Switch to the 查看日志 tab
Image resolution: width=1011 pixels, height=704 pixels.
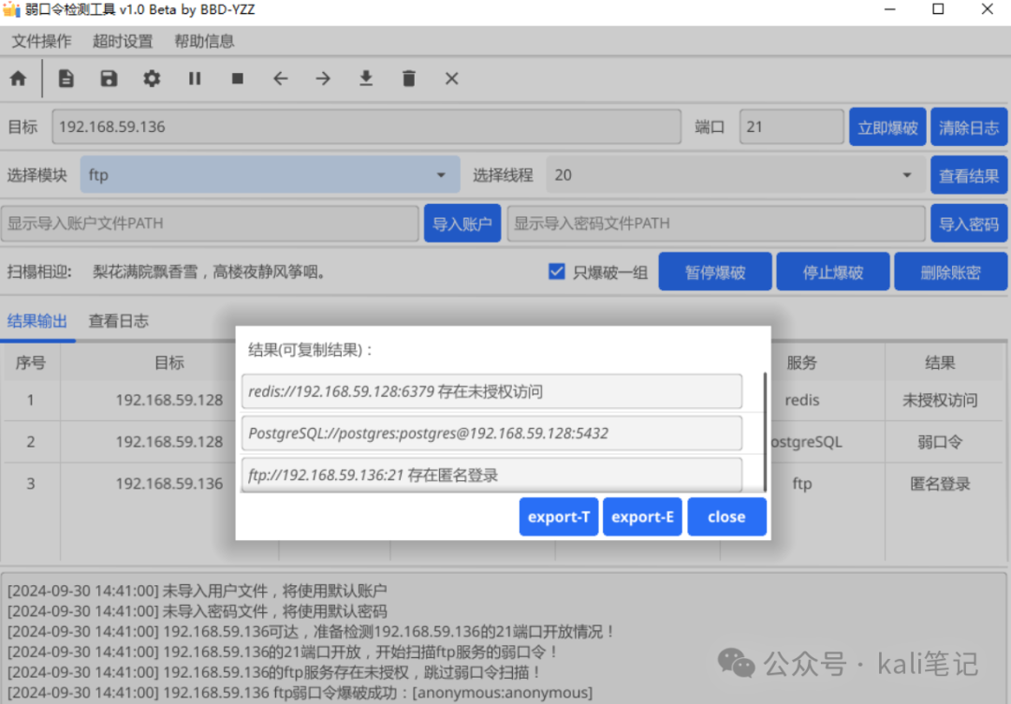[x=118, y=320]
